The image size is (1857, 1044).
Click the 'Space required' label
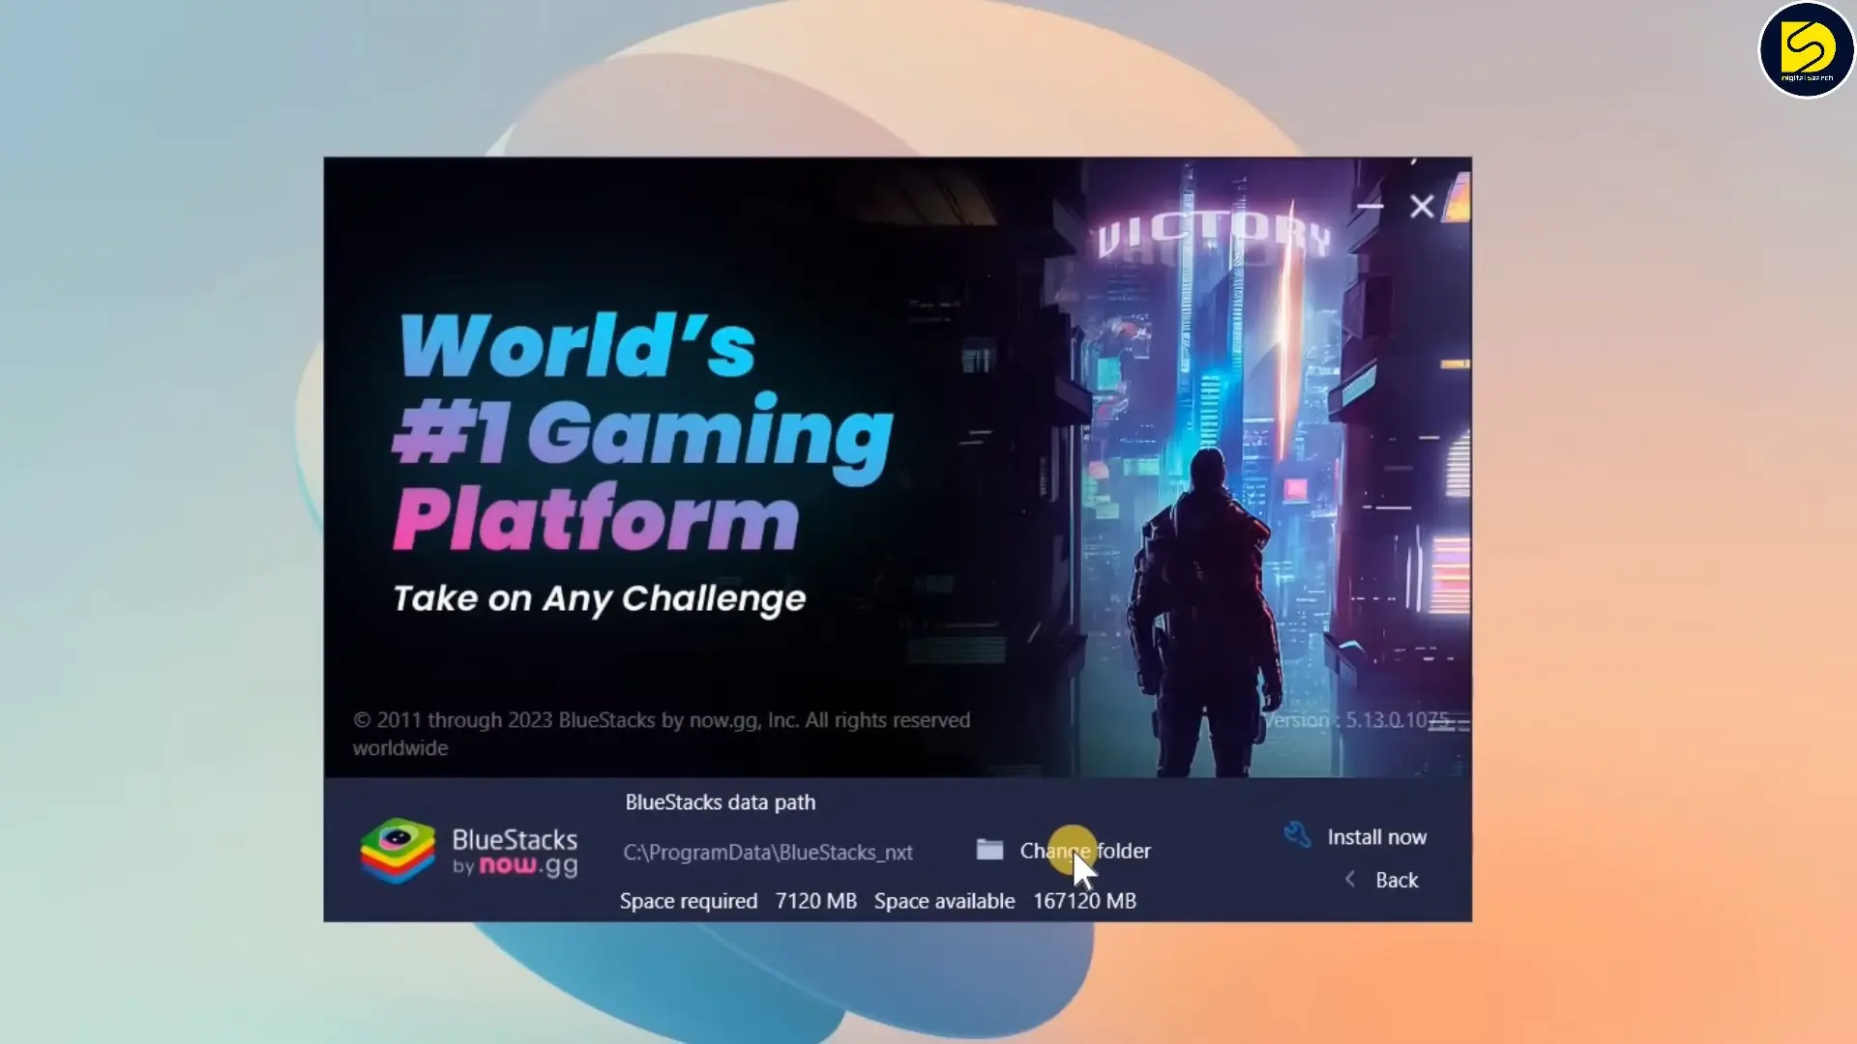(689, 901)
